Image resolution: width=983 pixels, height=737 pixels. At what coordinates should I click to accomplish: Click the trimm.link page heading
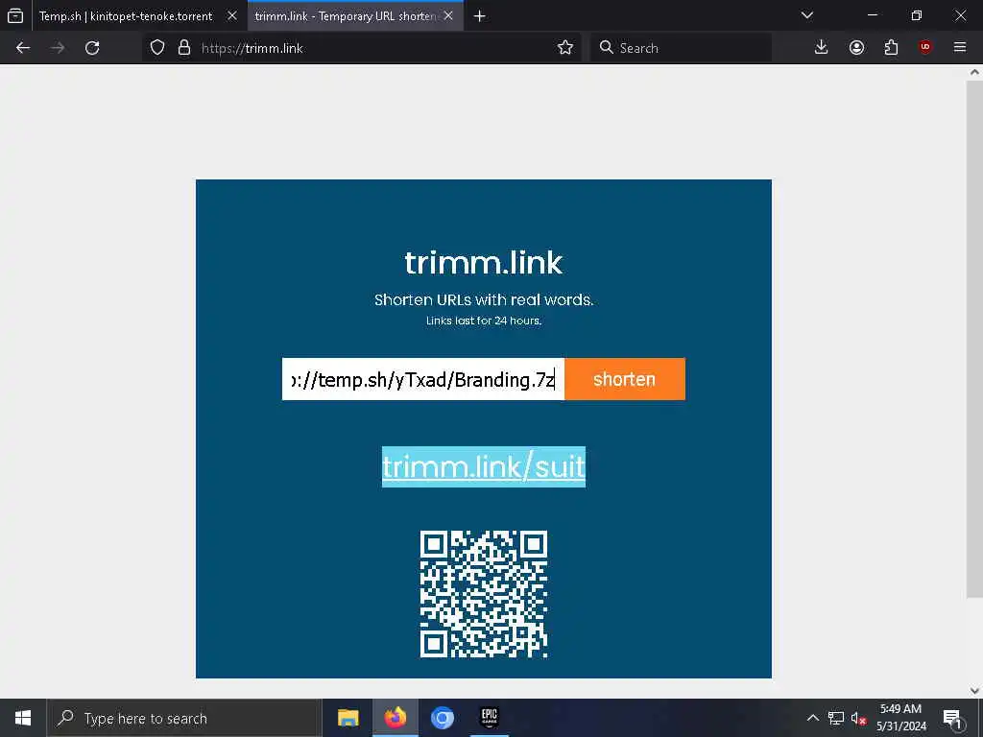(484, 263)
